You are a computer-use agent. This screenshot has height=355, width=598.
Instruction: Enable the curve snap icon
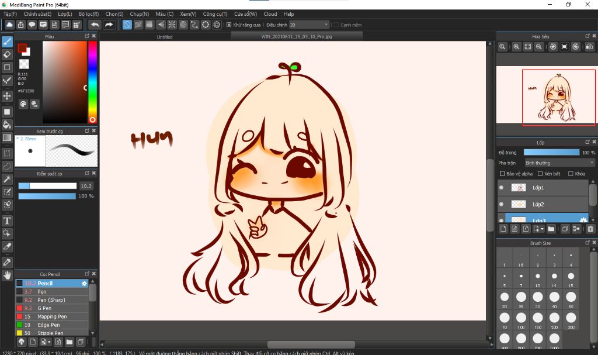tap(194, 25)
